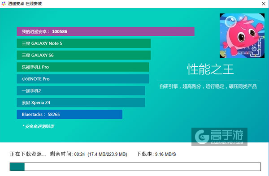Screen dimensions: 269x176
Task: Click the 自研引擎 slogan text
Action: [208, 86]
